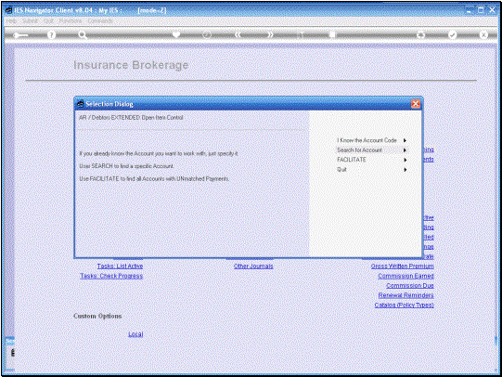Open the 'Commission Earned' link

(x=405, y=276)
